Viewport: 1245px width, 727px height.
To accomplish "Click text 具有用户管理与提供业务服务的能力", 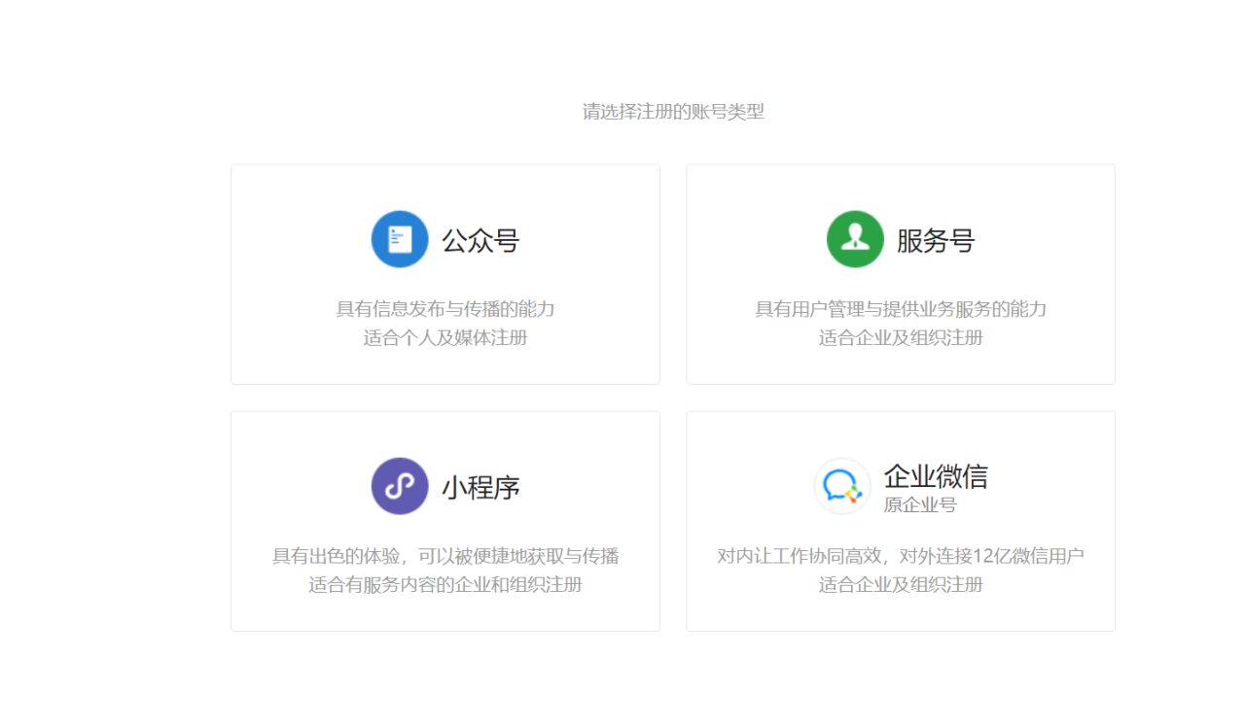I will (x=901, y=309).
